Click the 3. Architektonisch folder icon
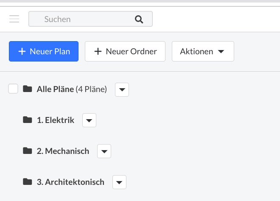 point(28,182)
